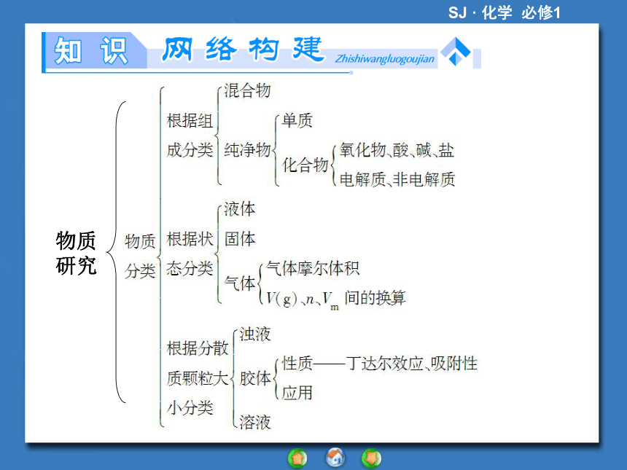Click the line 氧化物、酸、碱、盐
The height and width of the screenshot is (470, 627).
397,150
